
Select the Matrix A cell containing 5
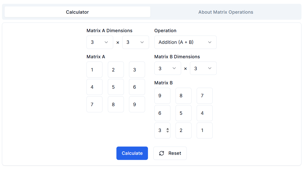116,87
